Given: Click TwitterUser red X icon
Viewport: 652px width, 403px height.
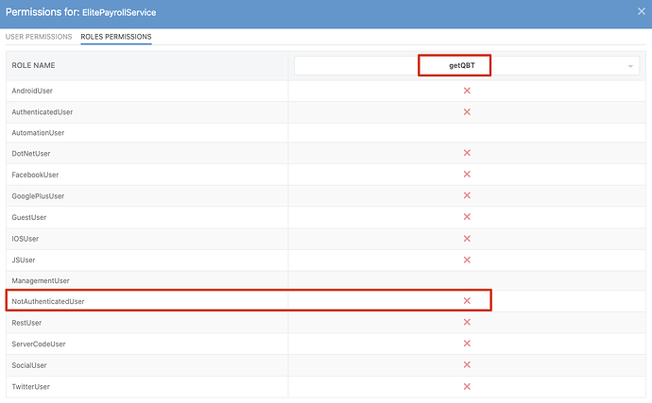Looking at the screenshot, I should point(467,386).
